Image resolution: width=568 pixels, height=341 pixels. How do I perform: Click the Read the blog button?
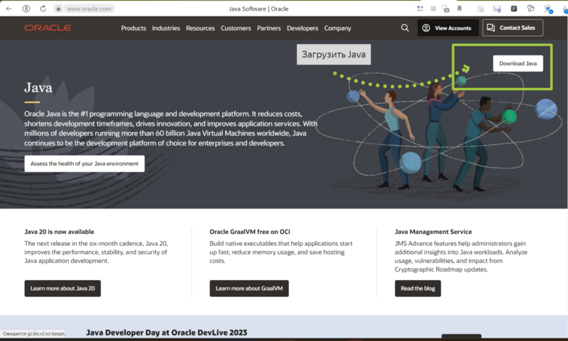point(417,289)
